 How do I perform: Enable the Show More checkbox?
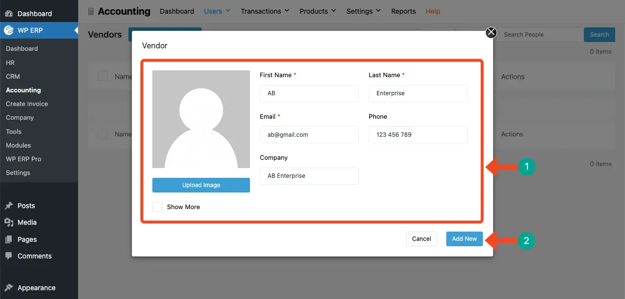(157, 207)
